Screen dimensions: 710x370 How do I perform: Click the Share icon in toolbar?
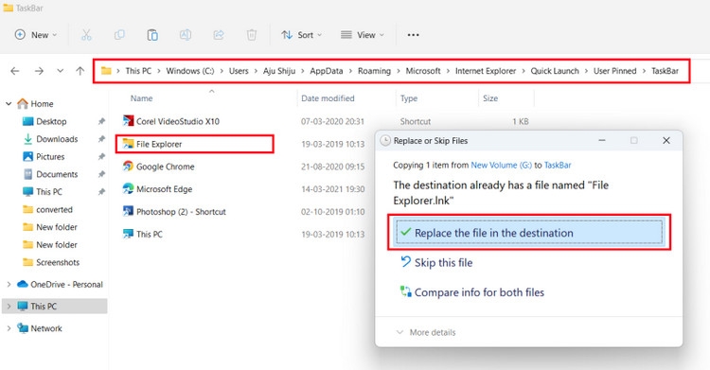[x=219, y=35]
